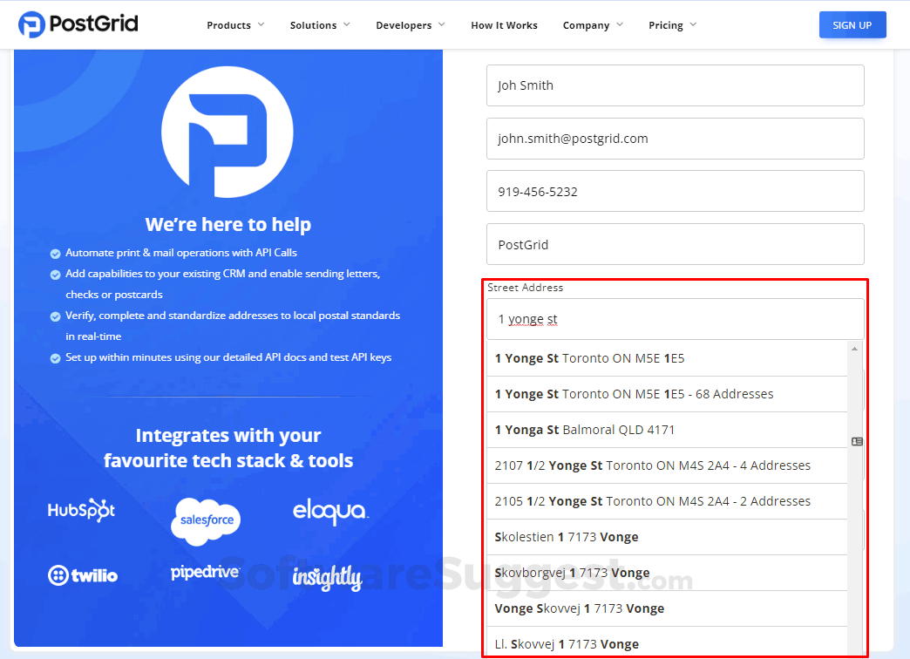Click the address-card icon beside suggestions list
This screenshot has width=910, height=659.
pyautogui.click(x=856, y=442)
